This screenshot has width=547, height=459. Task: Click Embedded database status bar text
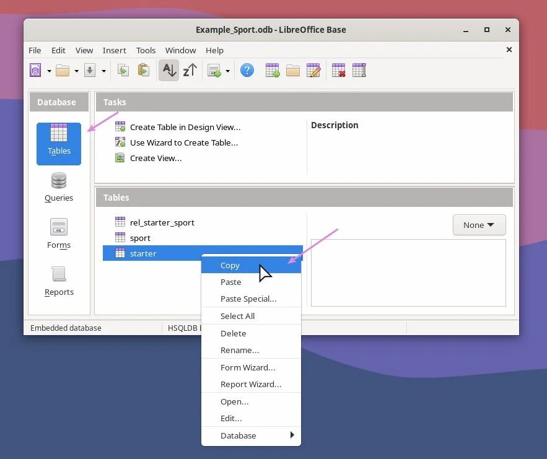pyautogui.click(x=66, y=328)
